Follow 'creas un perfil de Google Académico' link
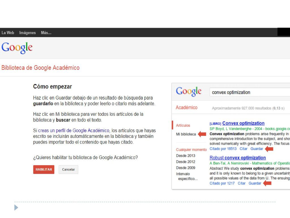 [74, 131]
